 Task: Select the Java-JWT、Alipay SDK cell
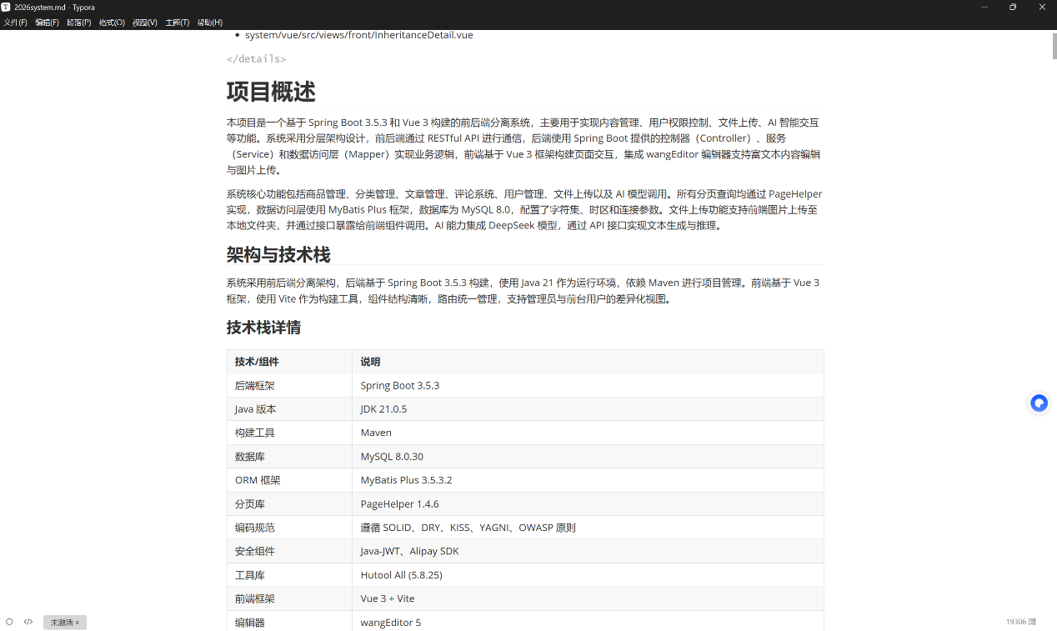coord(588,551)
